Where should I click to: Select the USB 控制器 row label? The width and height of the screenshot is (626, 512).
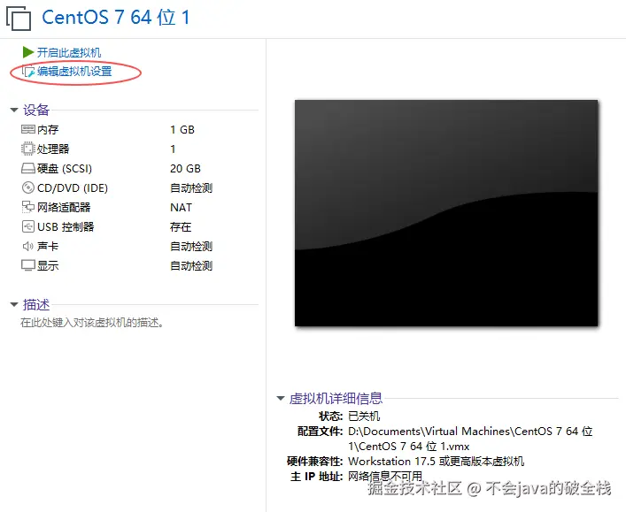(x=66, y=227)
